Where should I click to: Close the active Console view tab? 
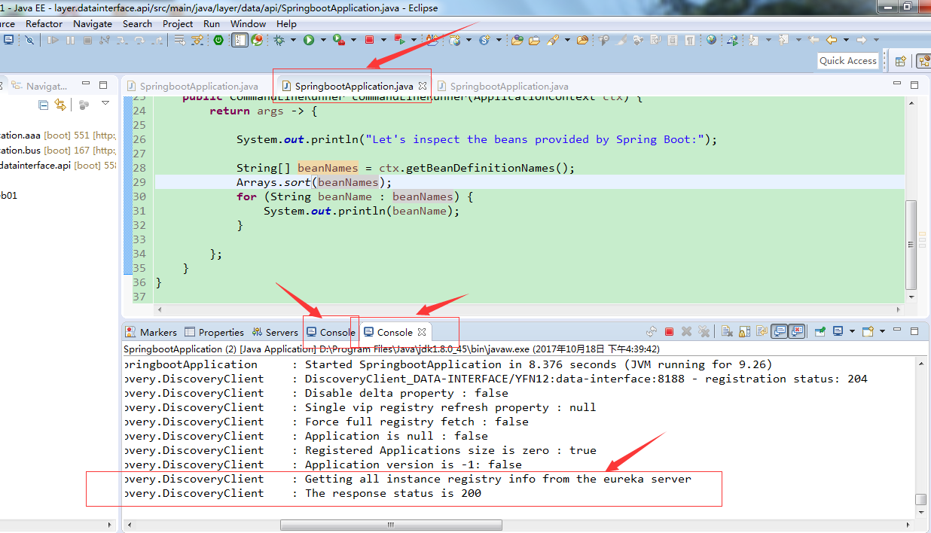(x=422, y=332)
